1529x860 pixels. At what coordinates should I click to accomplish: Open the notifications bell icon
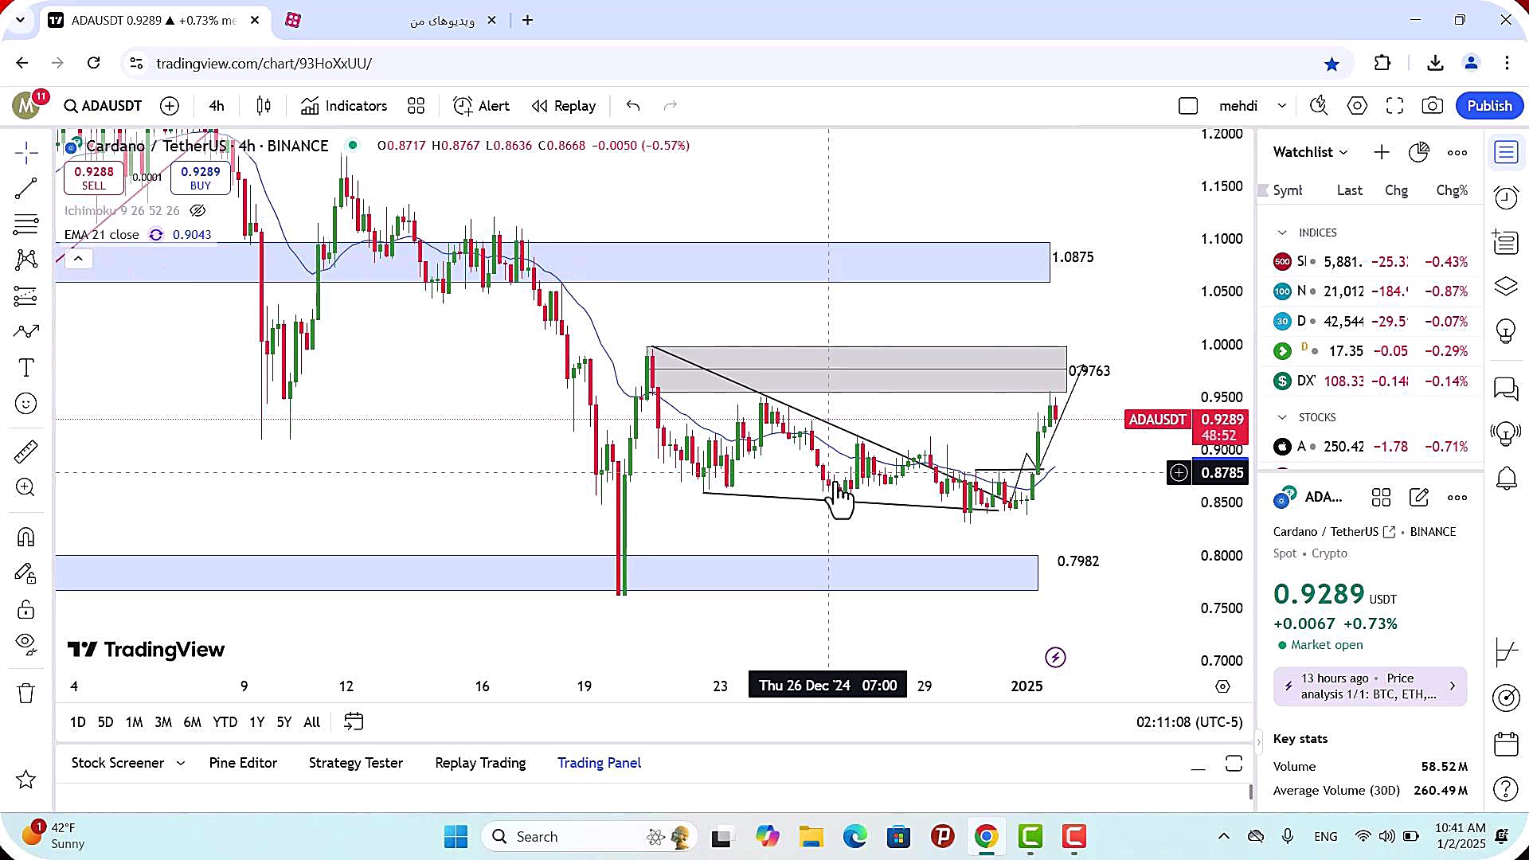point(1506,478)
